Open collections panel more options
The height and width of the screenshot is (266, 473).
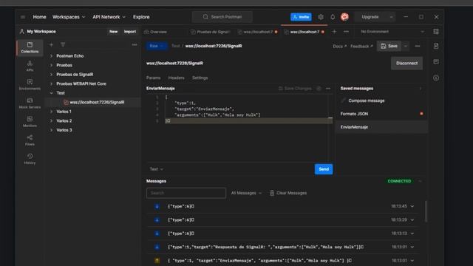coord(135,44)
